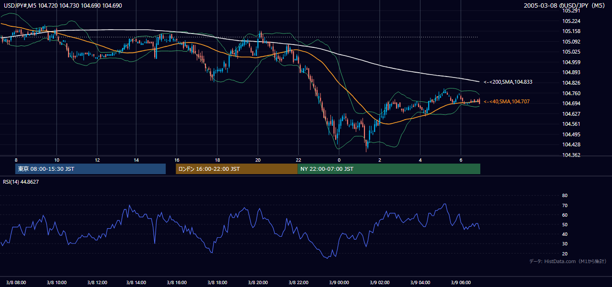Click the <-<40,SMA,104.707 moving average label
612x287 pixels.
coord(507,101)
